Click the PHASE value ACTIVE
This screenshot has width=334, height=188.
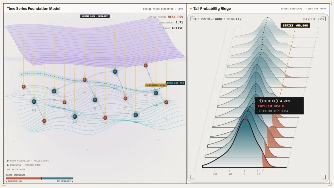(x=177, y=28)
